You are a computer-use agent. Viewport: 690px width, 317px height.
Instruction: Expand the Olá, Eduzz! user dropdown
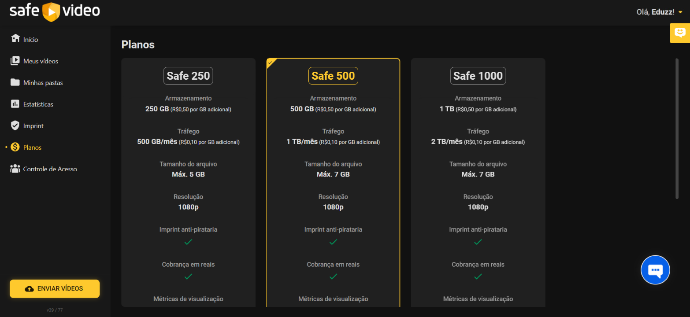point(680,12)
